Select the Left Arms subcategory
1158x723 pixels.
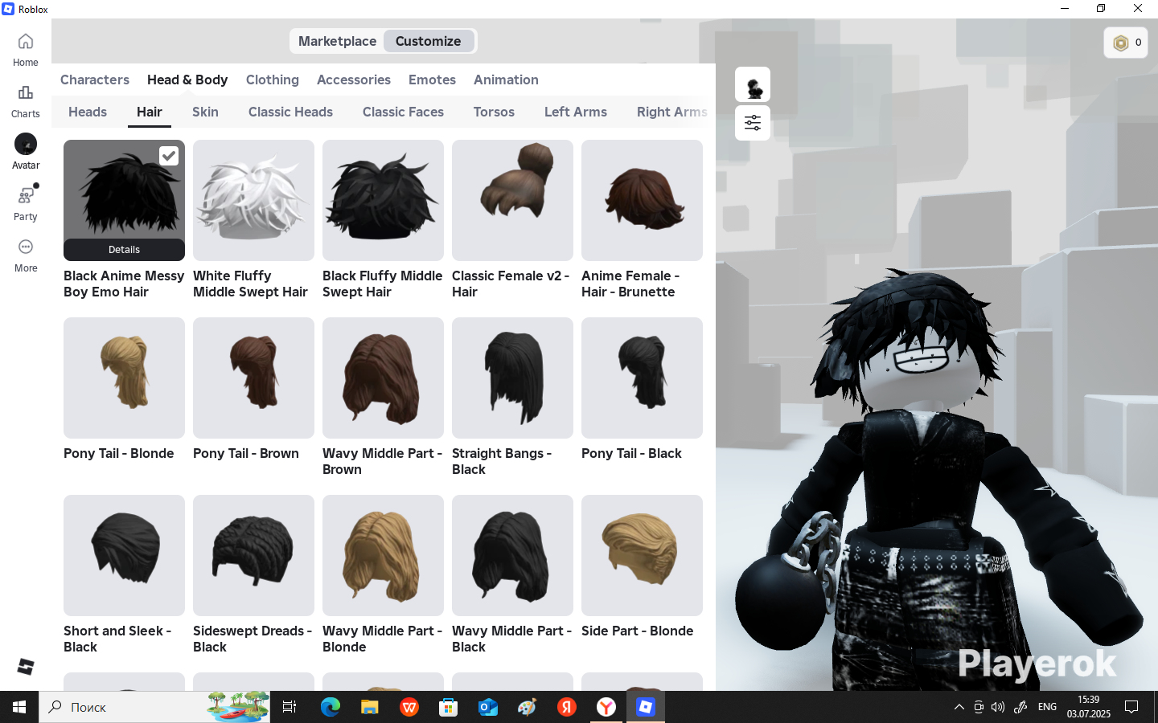576,112
